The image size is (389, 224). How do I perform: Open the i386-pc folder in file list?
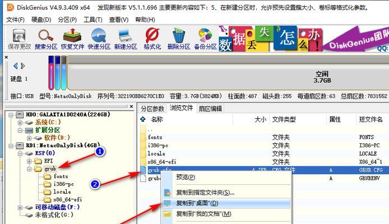click(158, 145)
